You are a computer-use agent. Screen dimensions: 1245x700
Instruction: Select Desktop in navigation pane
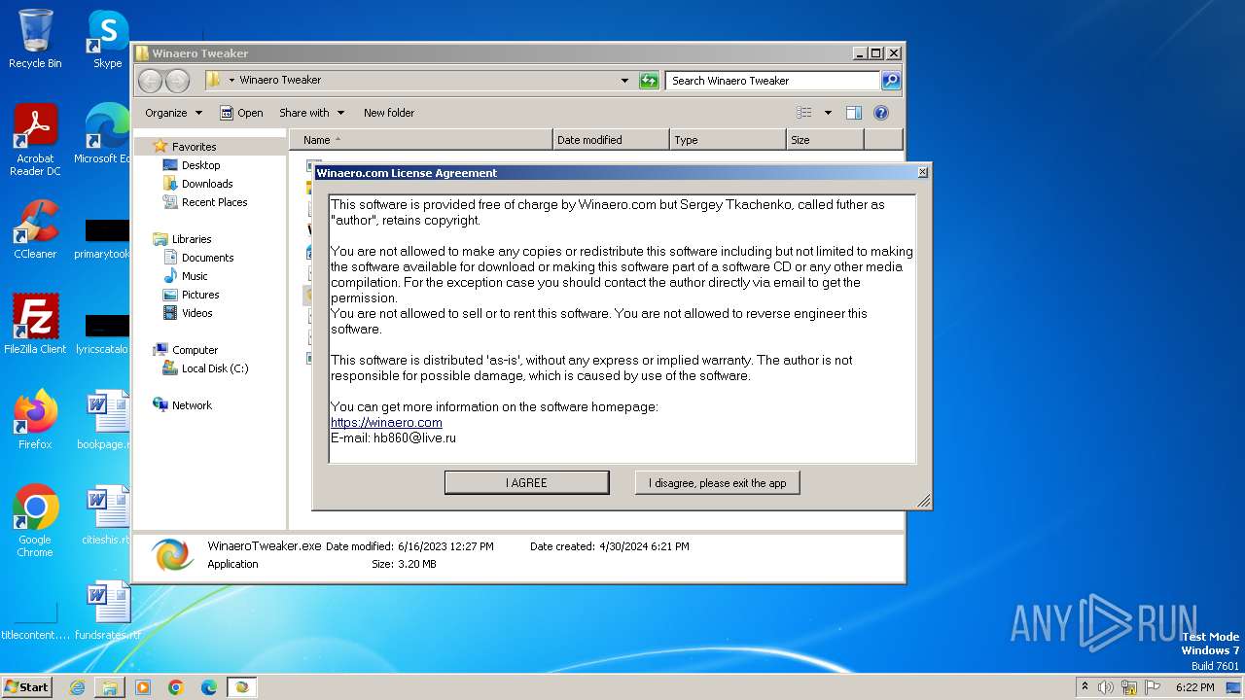pos(200,165)
